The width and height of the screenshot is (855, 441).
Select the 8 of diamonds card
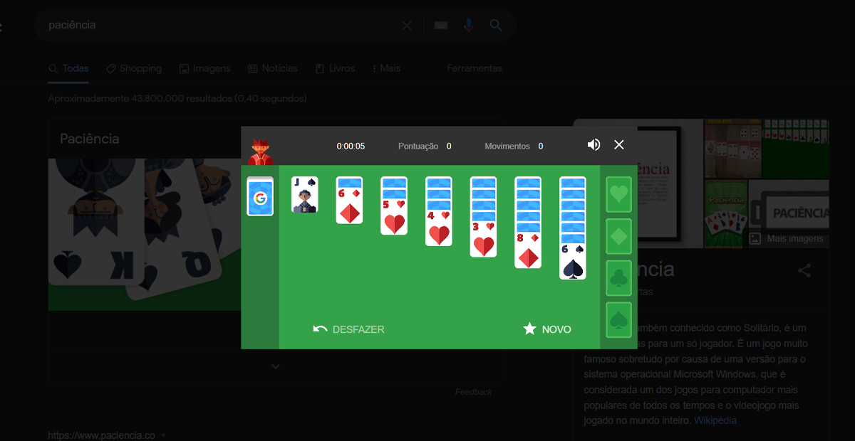coord(528,249)
